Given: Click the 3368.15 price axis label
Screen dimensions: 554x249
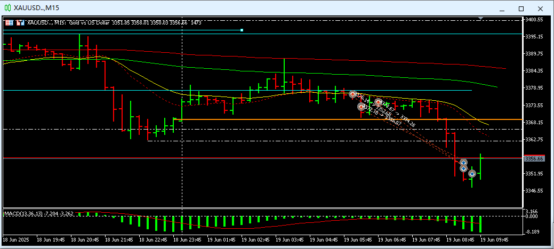Looking at the screenshot, I should 534,122.
